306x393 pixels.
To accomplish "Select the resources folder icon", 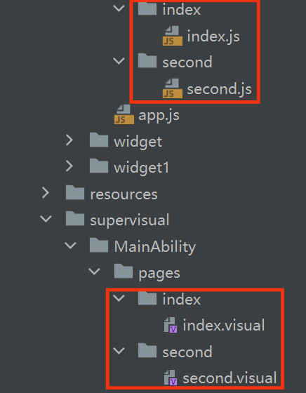I will [75, 192].
